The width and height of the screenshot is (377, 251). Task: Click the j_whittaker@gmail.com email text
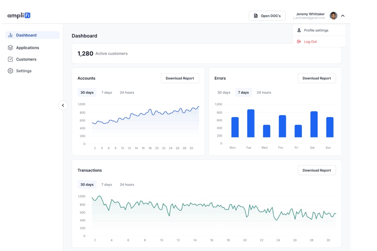(309, 18)
